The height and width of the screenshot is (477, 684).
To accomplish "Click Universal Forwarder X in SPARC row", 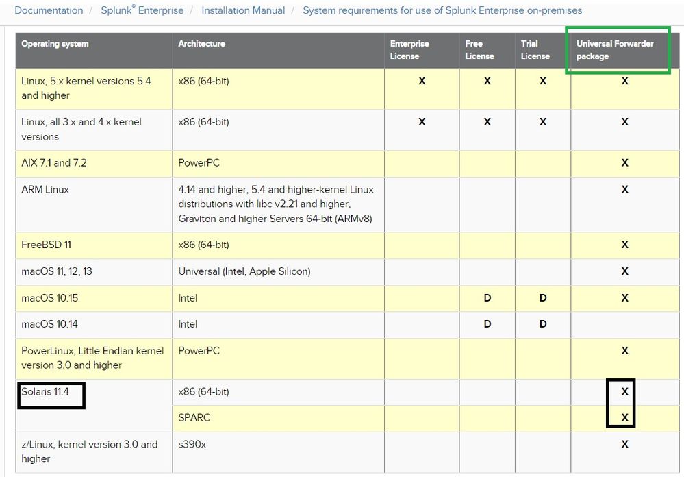I will [x=624, y=417].
